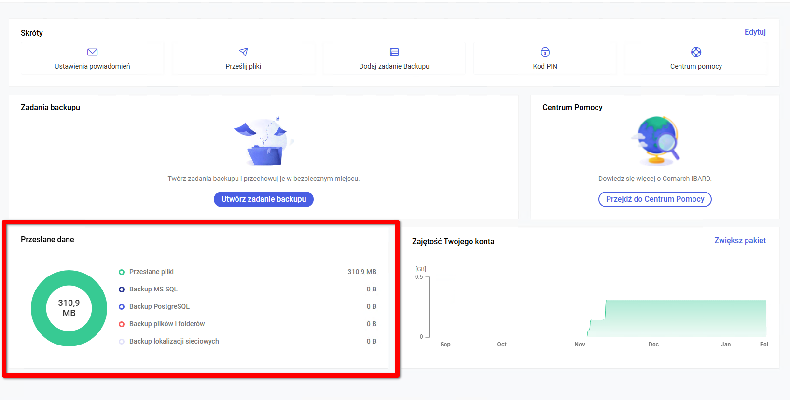The width and height of the screenshot is (790, 400).
Task: Click the Kod PIN lock icon
Action: click(545, 52)
